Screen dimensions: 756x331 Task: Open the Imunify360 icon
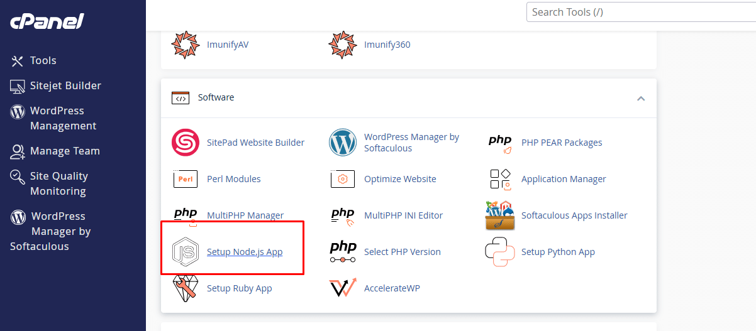pos(342,45)
